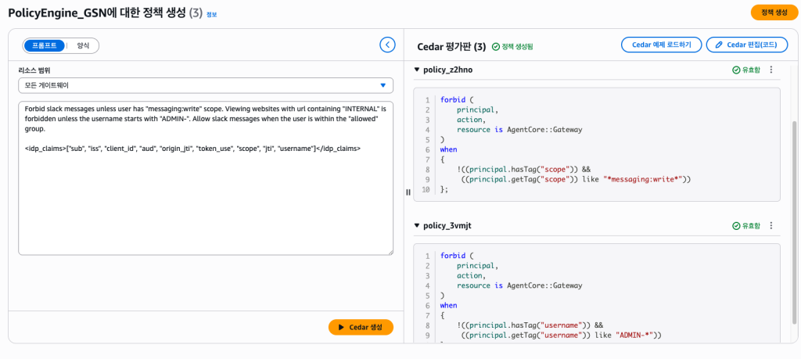Switch to the 양식 mode toggle

point(83,45)
